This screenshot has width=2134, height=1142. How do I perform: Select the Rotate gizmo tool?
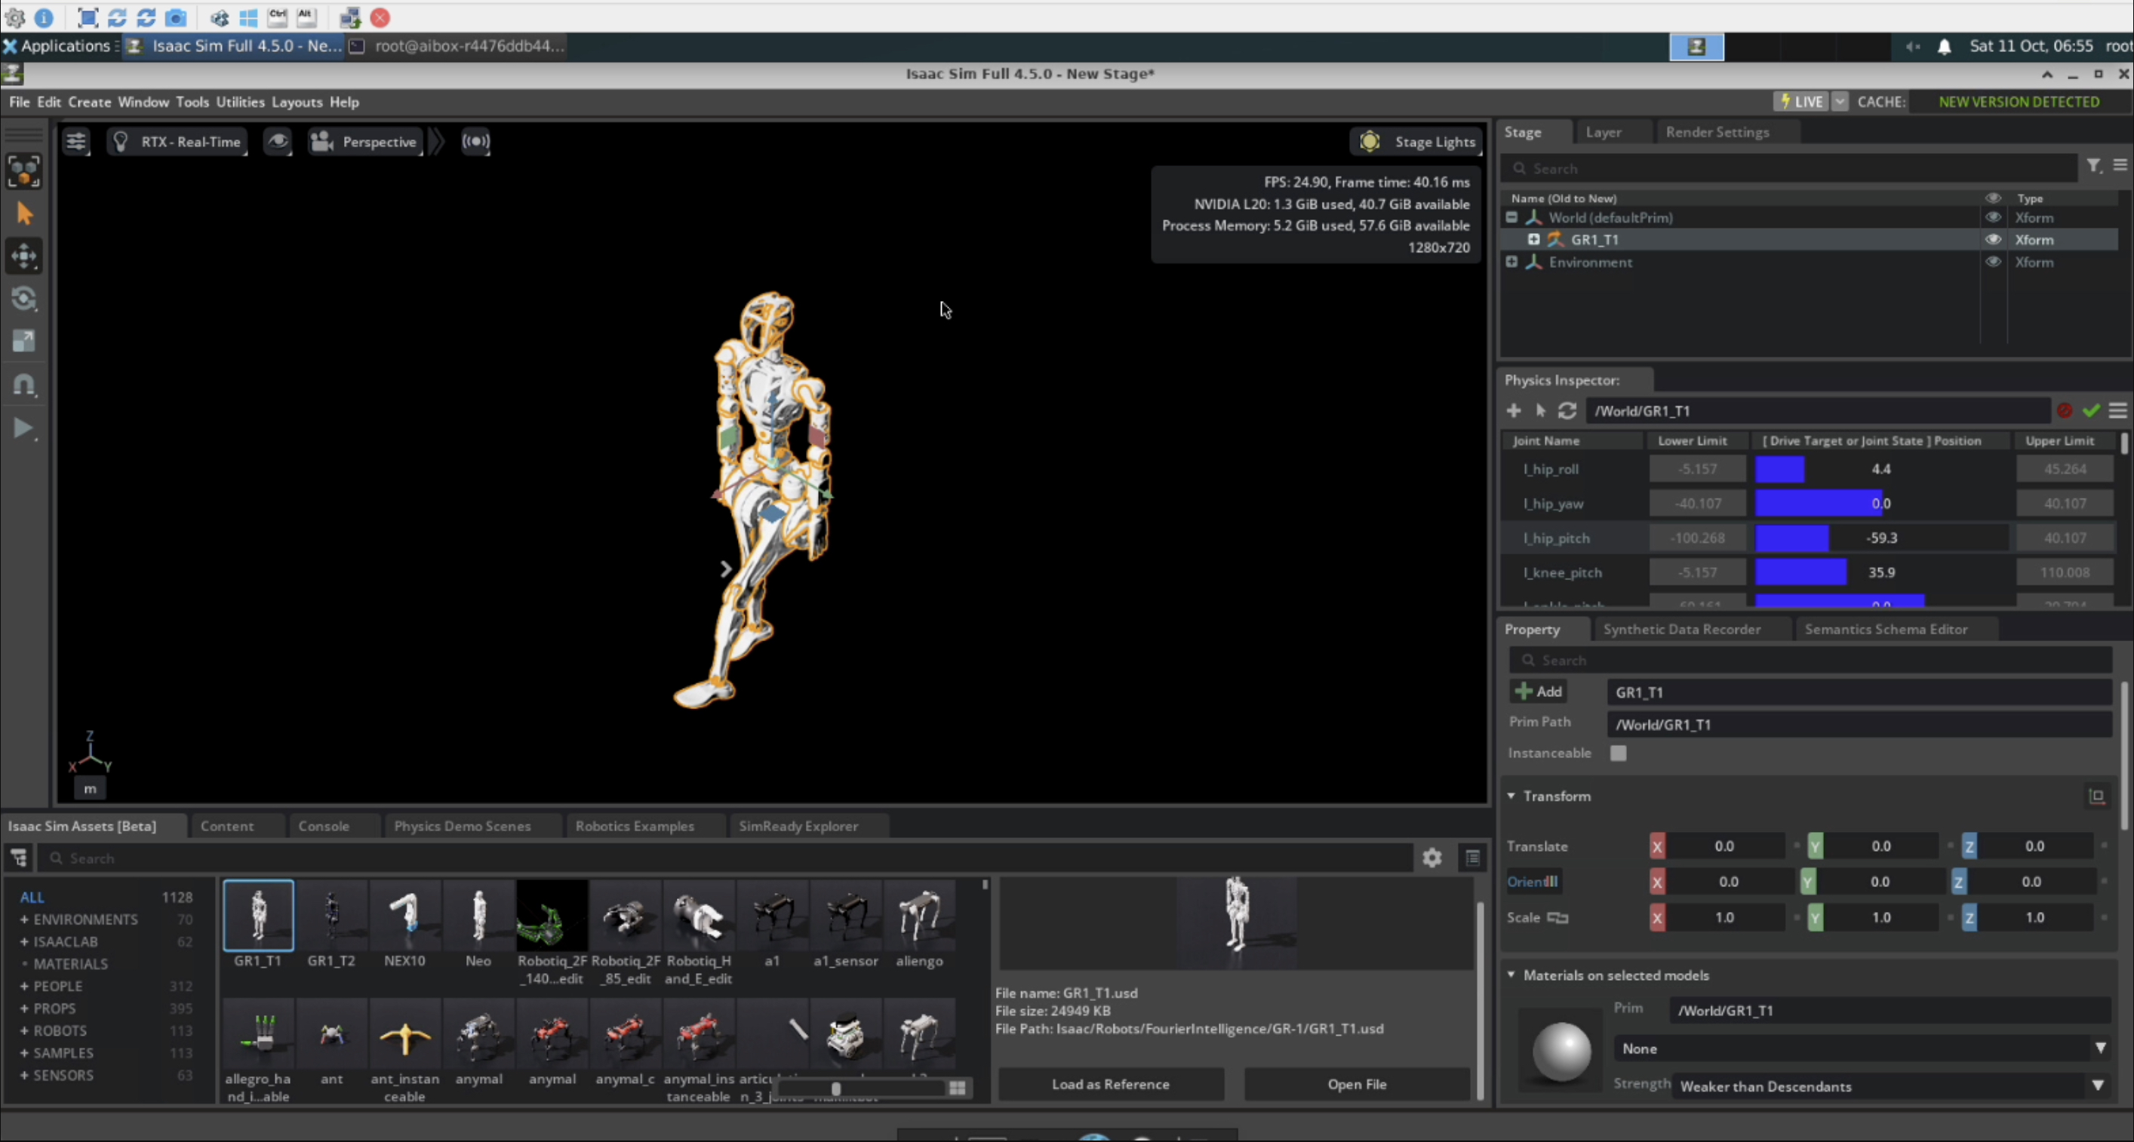(x=23, y=299)
